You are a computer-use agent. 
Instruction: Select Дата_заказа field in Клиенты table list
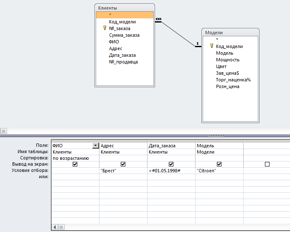click(x=125, y=55)
